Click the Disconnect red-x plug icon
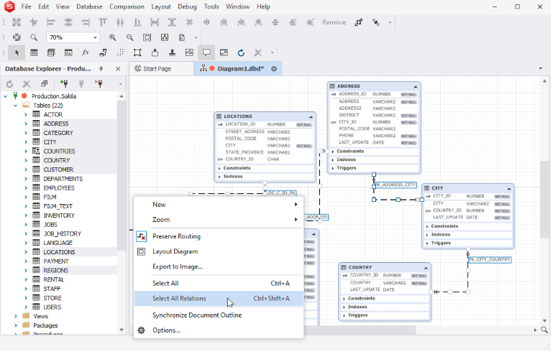This screenshot has width=553, height=352. [99, 83]
